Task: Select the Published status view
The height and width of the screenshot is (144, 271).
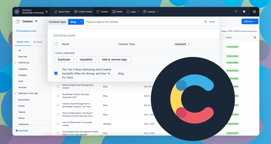Action: 23,69
